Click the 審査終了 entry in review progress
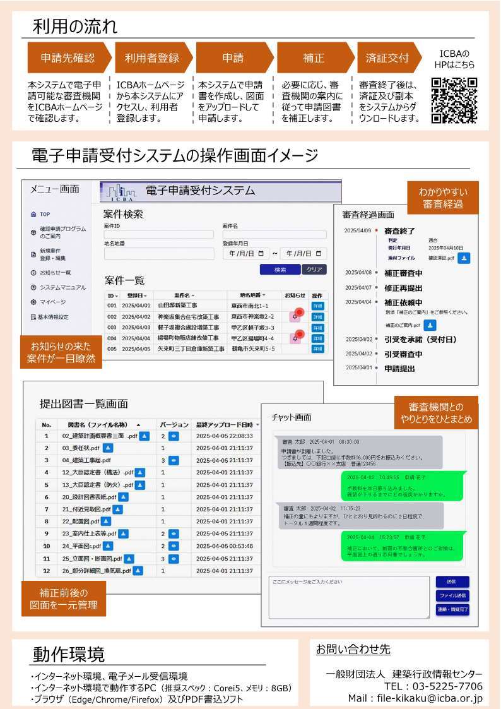 point(399,231)
